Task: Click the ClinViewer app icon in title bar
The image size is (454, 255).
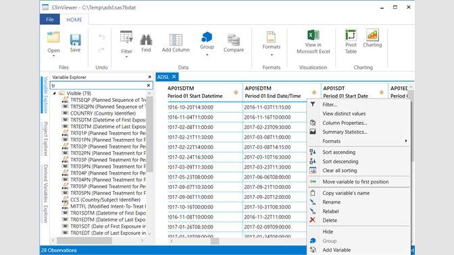Action: 45,7
